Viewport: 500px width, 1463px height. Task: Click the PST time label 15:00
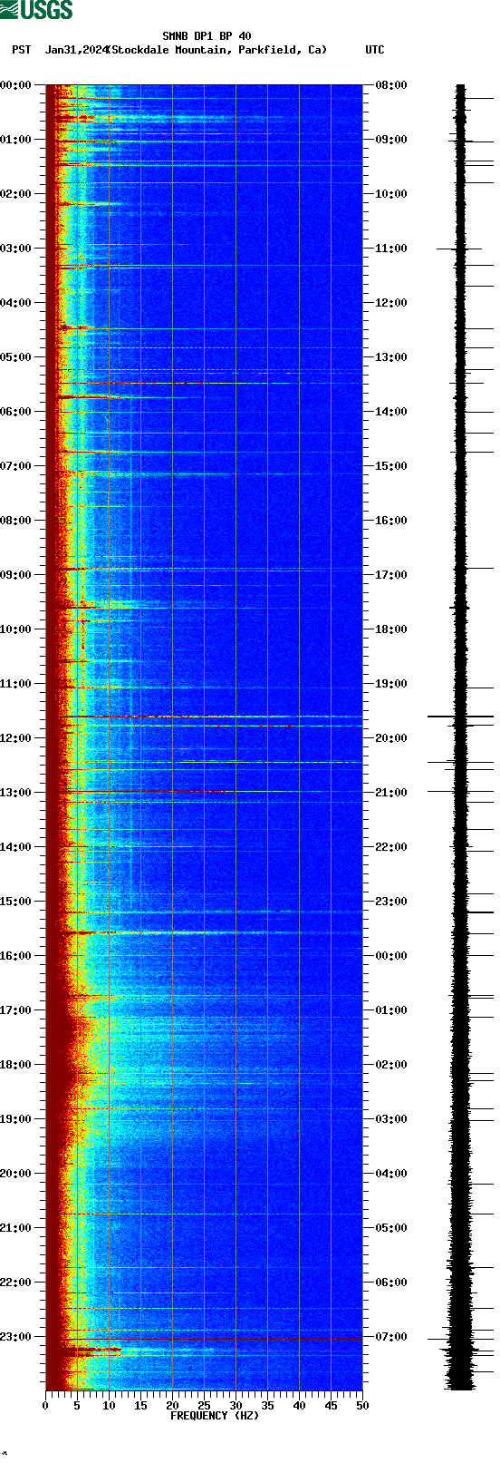[16, 902]
